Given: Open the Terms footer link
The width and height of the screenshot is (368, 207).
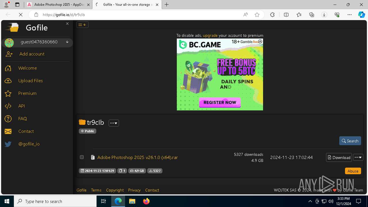Looking at the screenshot, I should (x=96, y=190).
